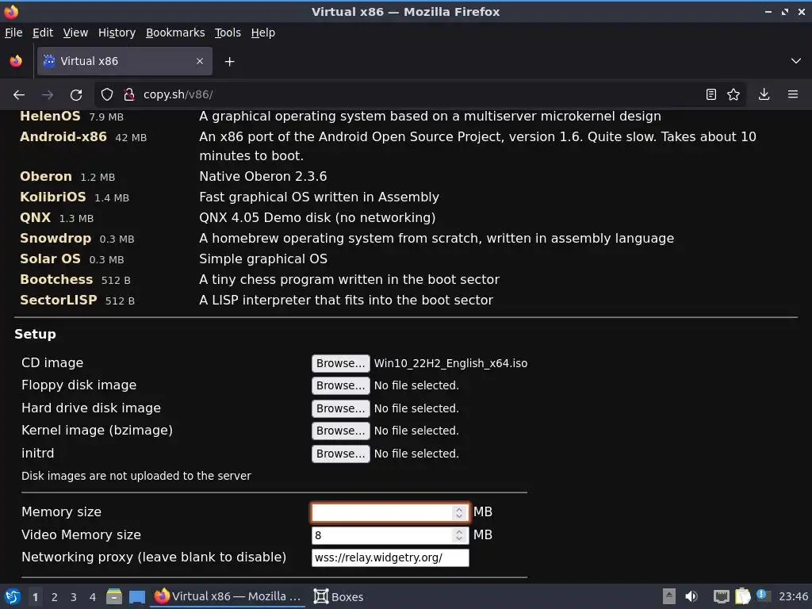Screen dimensions: 812x609
Task: Open the desktop start menu icon
Action: [x=13, y=596]
